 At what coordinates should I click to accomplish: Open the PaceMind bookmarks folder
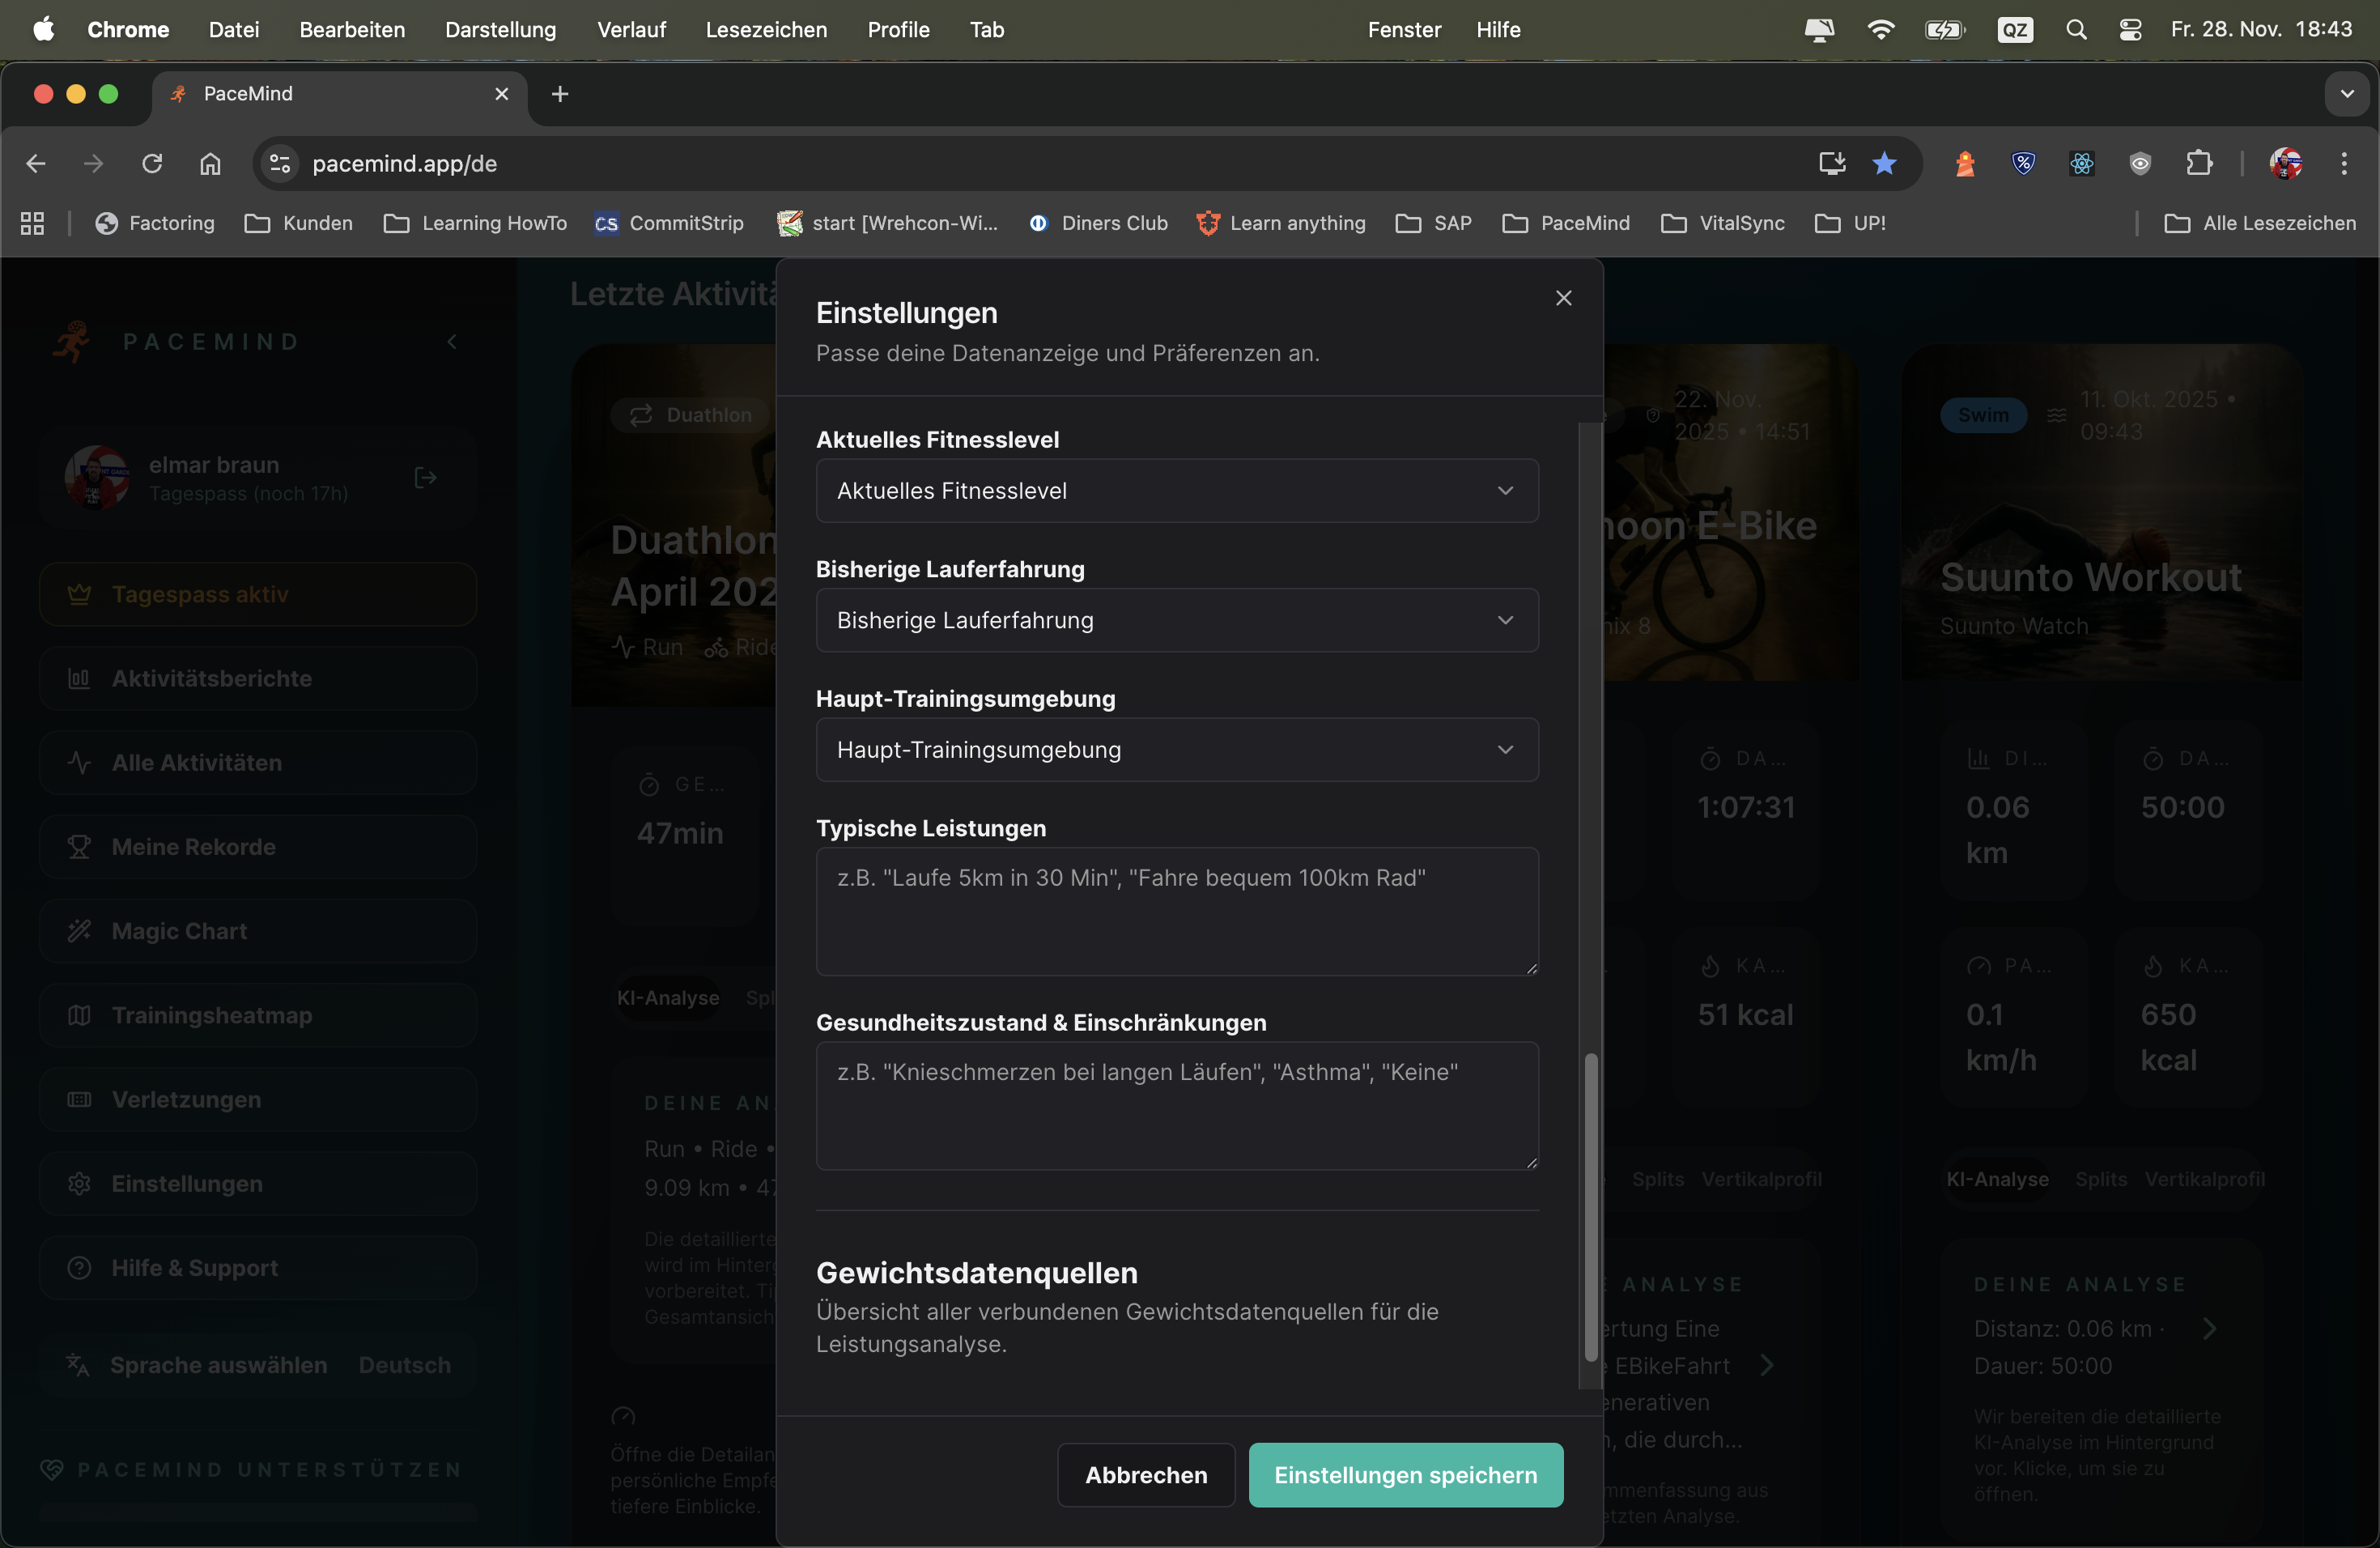[x=1566, y=223]
